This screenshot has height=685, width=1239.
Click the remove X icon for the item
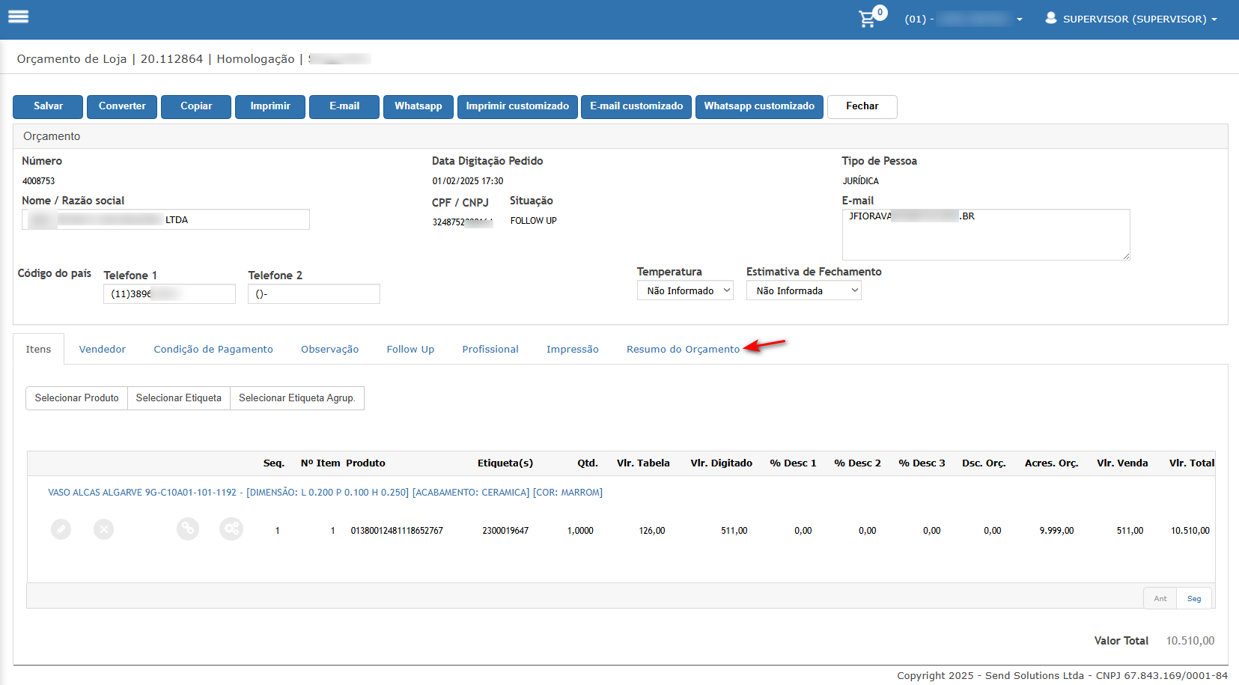104,529
